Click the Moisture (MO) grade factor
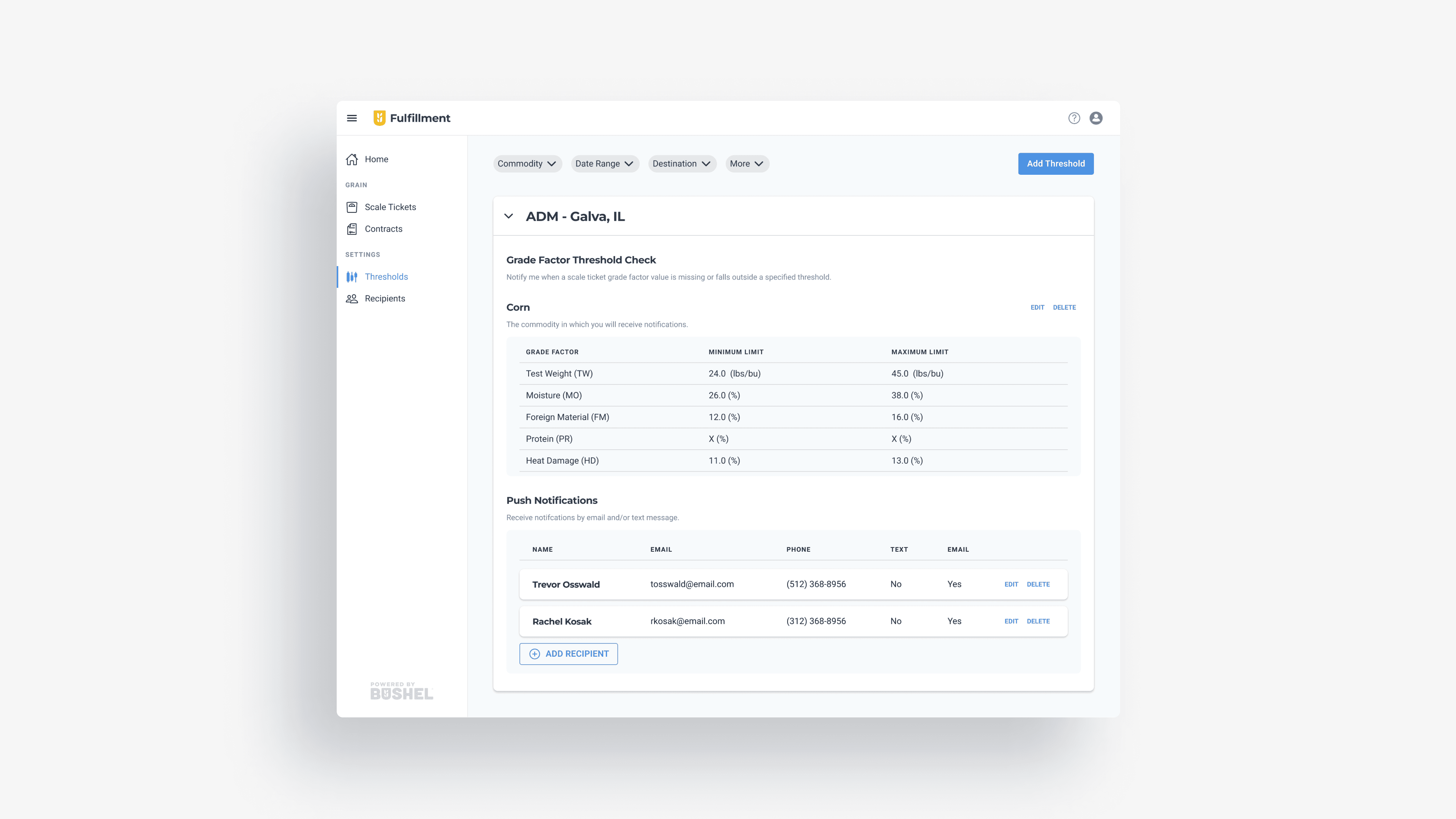Image resolution: width=1456 pixels, height=819 pixels. 554,395
